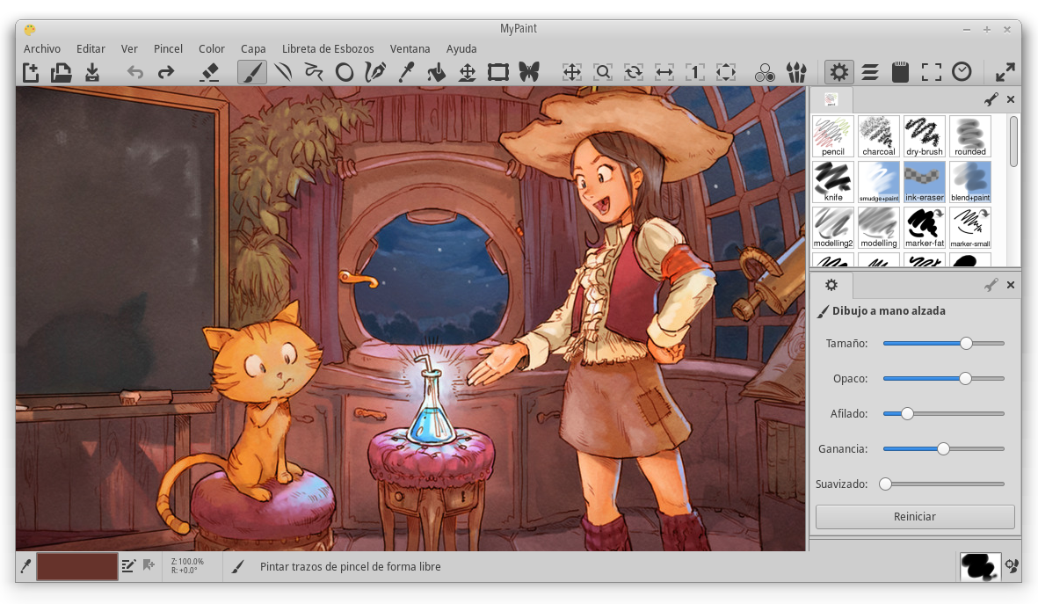
Task: Open the recent history clock icon
Action: click(962, 72)
